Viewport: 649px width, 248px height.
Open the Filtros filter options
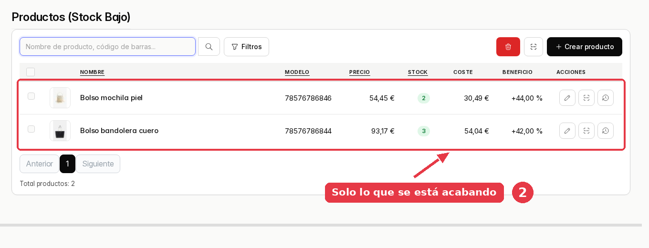(x=246, y=47)
